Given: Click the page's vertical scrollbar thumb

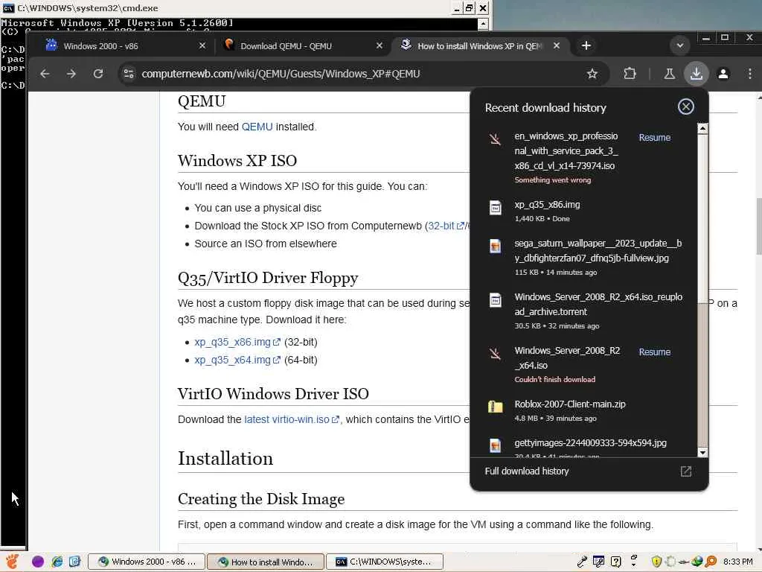Looking at the screenshot, I should click(758, 226).
